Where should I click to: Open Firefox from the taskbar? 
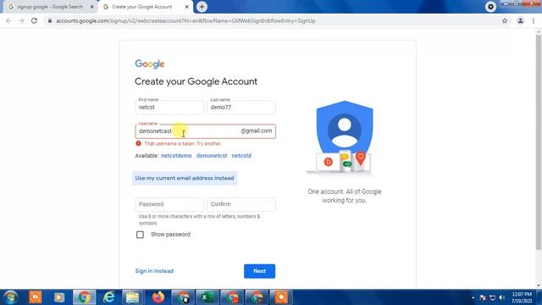point(158,297)
